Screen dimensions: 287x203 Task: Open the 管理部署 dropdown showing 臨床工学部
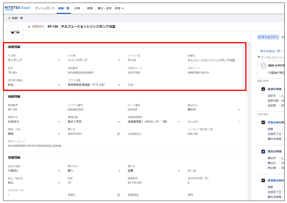(94, 122)
